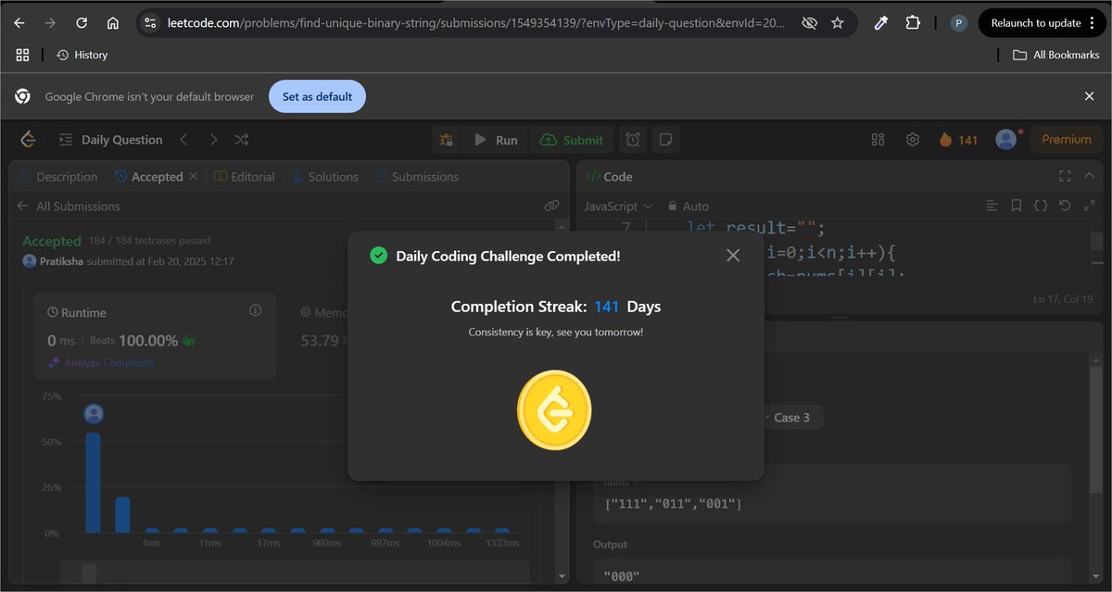Click the leetcode.com address bar

pyautogui.click(x=476, y=23)
